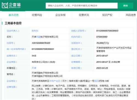137x100 pixels.
Task: Select former name 天津同融电子商务股份有限公司
Action: [47, 76]
